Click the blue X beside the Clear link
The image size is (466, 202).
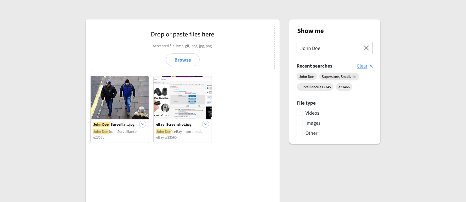click(x=371, y=66)
